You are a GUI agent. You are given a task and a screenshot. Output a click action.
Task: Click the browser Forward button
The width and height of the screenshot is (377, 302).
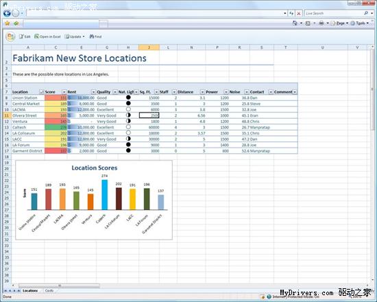15,13
